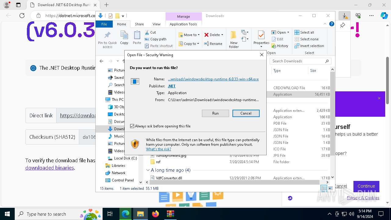Collapse the A long time ago group
The width and height of the screenshot is (391, 220).
[148, 170]
